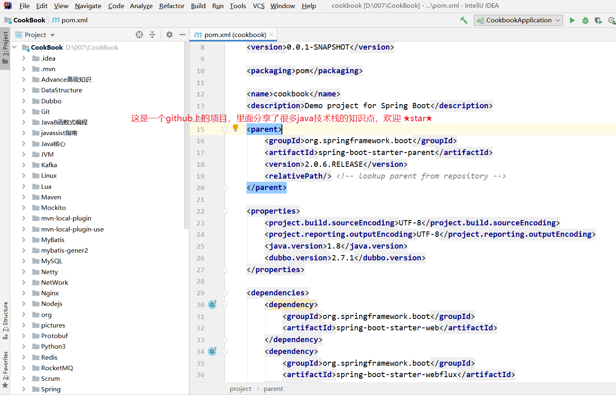The image size is (616, 395).
Task: Select the Nginx folder
Action: pos(50,293)
